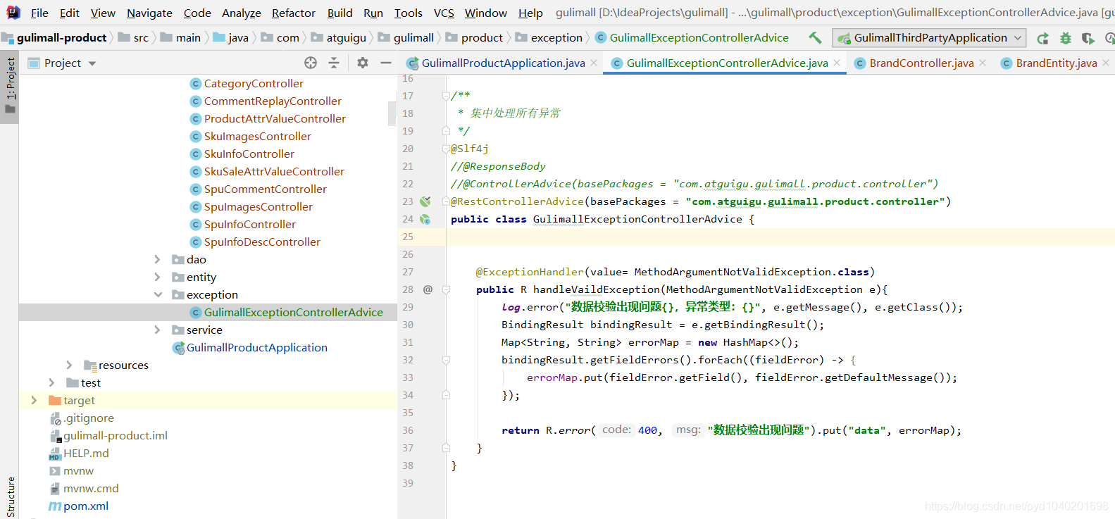Close the GulimallExceptionControllerAdvice.java tab

(x=837, y=63)
